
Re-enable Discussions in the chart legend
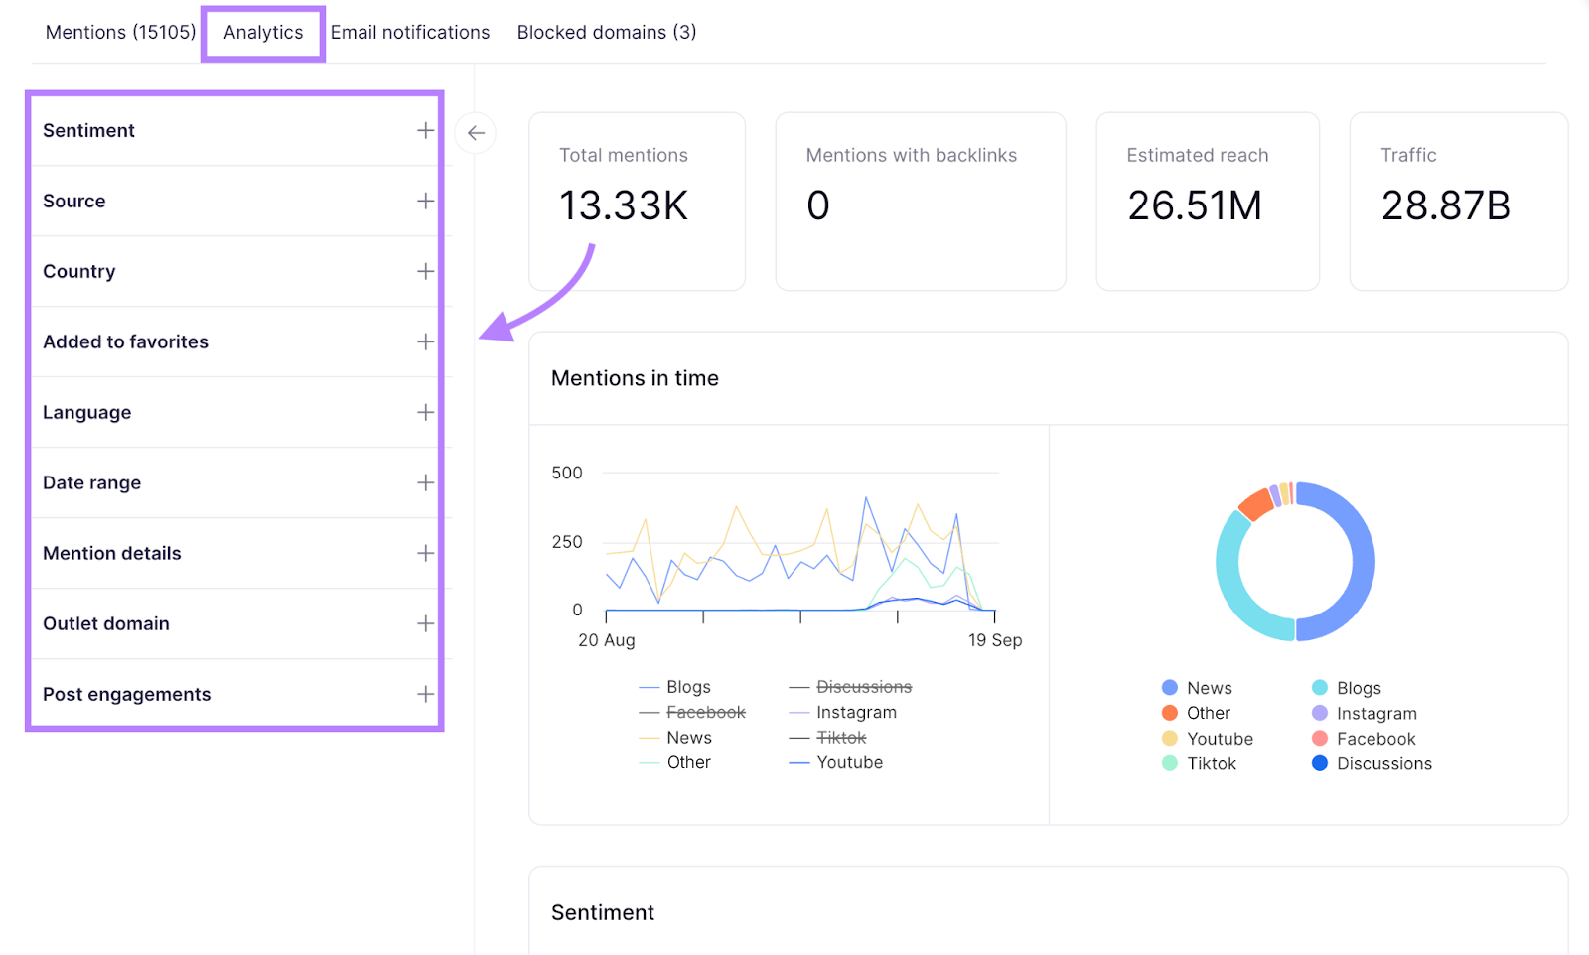tap(862, 686)
